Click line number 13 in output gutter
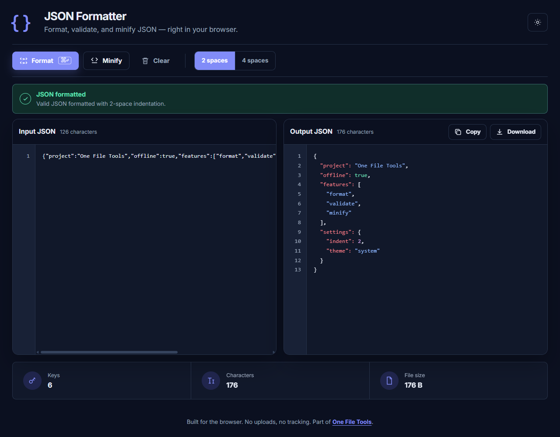The image size is (560, 437). [298, 270]
